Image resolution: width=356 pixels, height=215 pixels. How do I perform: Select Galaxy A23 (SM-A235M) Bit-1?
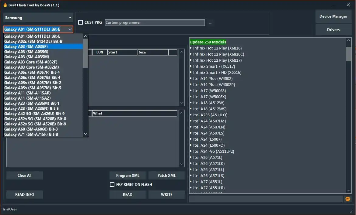(x=43, y=103)
